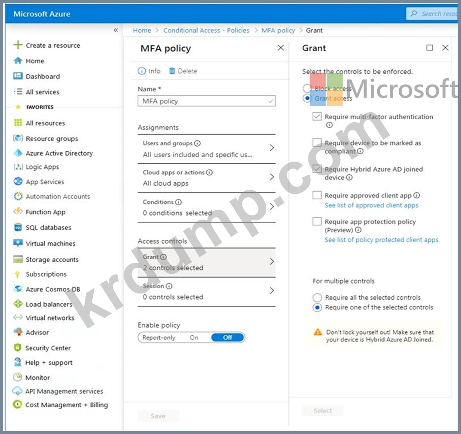Check Require approved client app checkbox
The image size is (461, 434).
click(x=317, y=195)
